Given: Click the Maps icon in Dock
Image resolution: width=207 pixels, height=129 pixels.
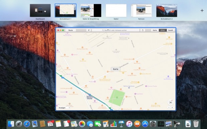Looking at the screenshot, I should click(x=74, y=124).
